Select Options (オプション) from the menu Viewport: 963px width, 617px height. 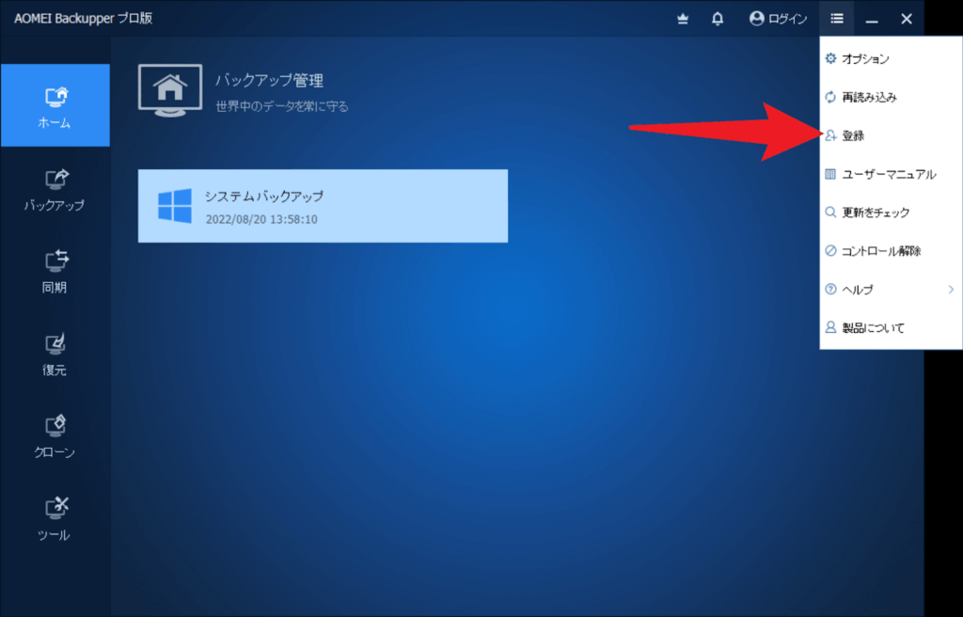[x=864, y=59]
